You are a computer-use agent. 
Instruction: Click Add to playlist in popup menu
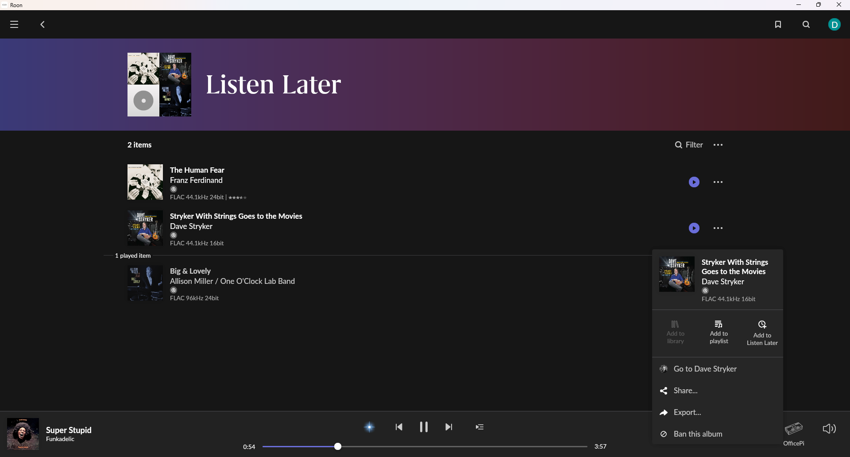click(719, 333)
